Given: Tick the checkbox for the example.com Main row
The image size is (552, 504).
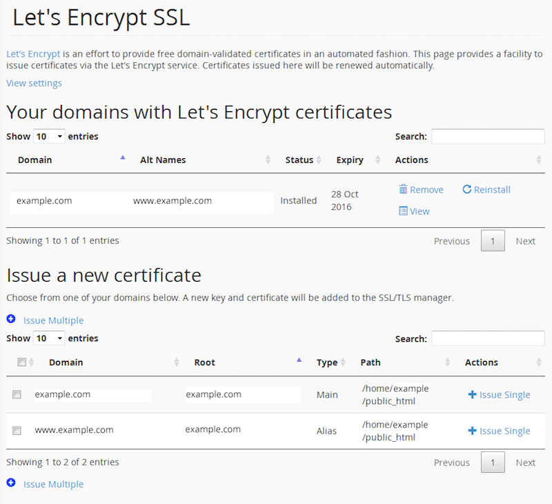Looking at the screenshot, I should coord(17,395).
